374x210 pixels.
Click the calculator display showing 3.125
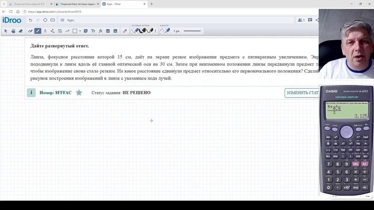347,110
